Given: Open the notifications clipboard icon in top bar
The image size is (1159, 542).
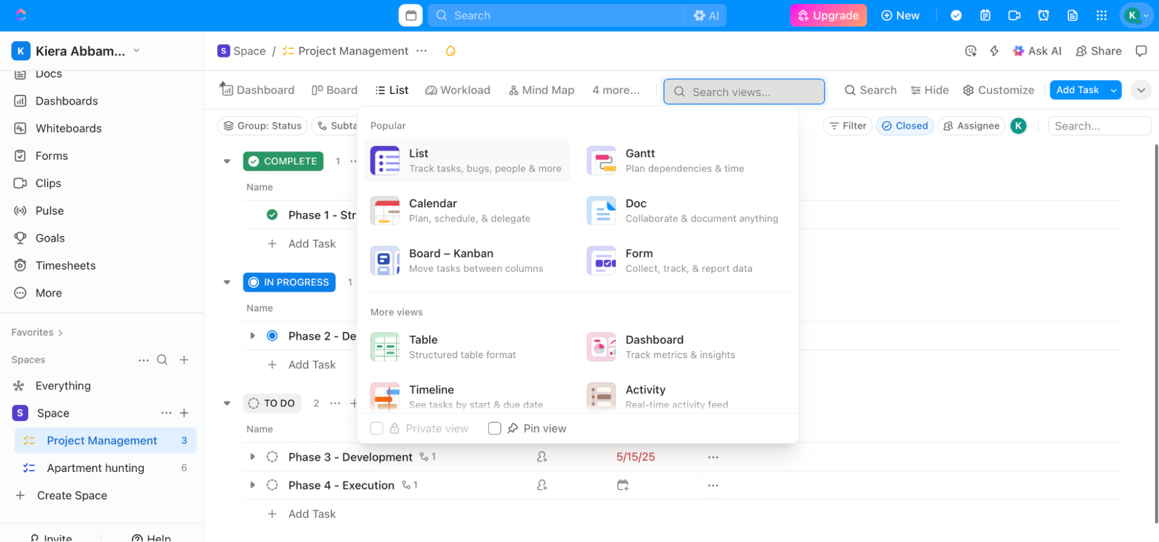Looking at the screenshot, I should click(x=985, y=15).
